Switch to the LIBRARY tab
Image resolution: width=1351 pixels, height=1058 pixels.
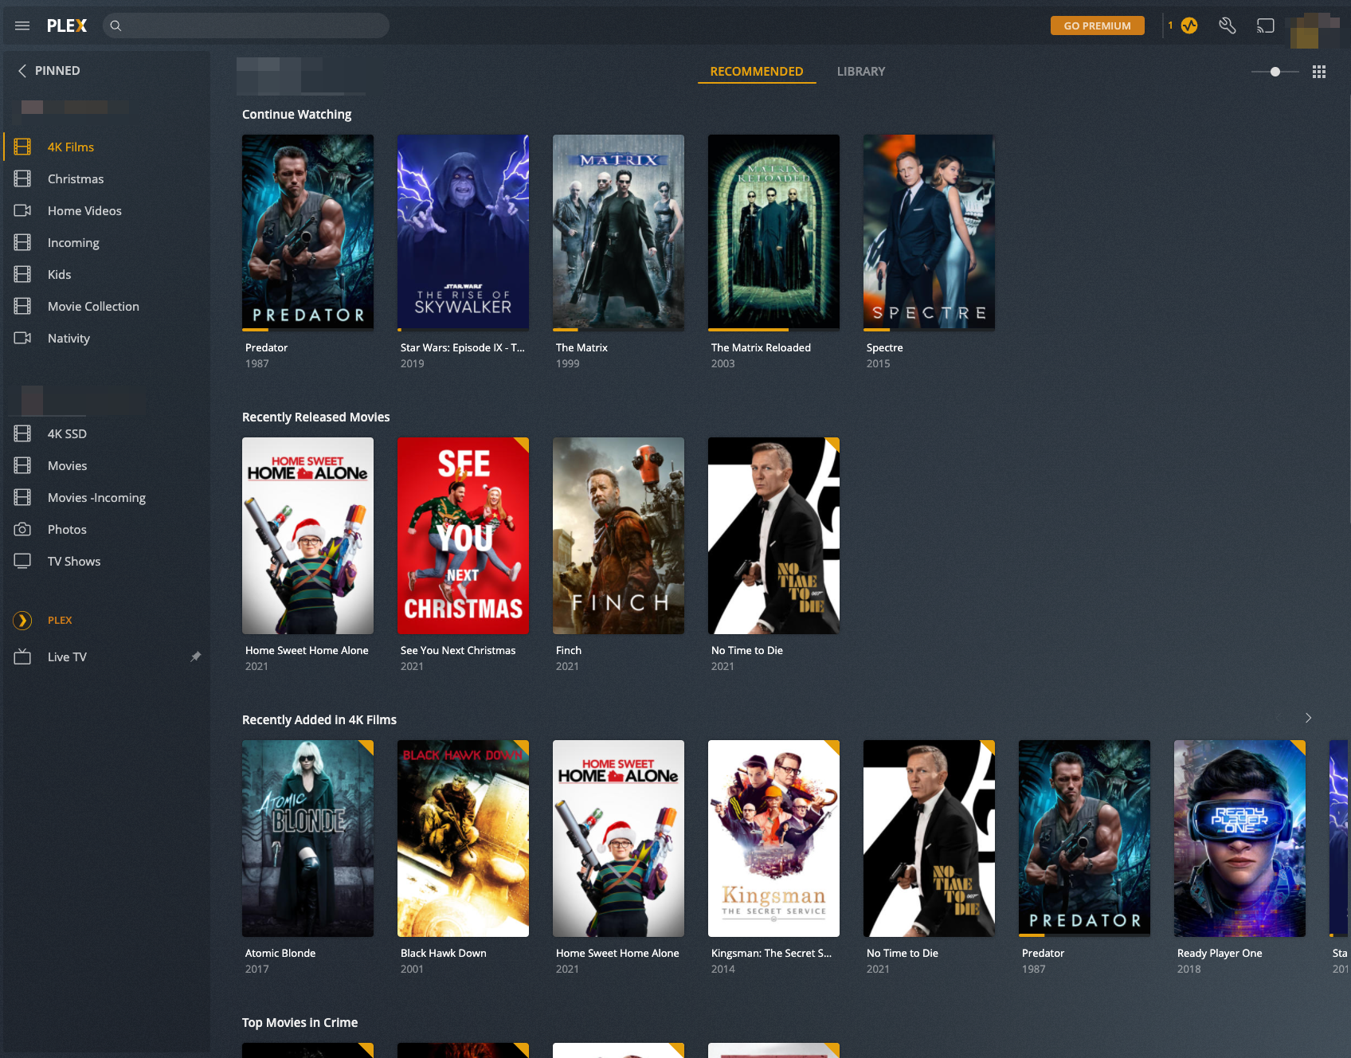[x=861, y=72]
